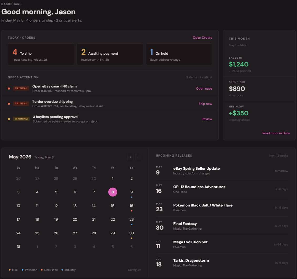Click Next 12 weeks label
Screen dimensions: 297x279
pos(279,156)
